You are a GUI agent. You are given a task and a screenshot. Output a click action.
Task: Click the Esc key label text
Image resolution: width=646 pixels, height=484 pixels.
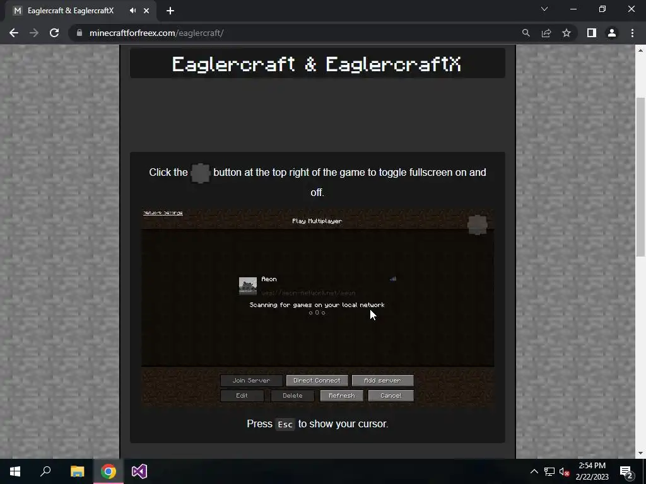point(285,424)
